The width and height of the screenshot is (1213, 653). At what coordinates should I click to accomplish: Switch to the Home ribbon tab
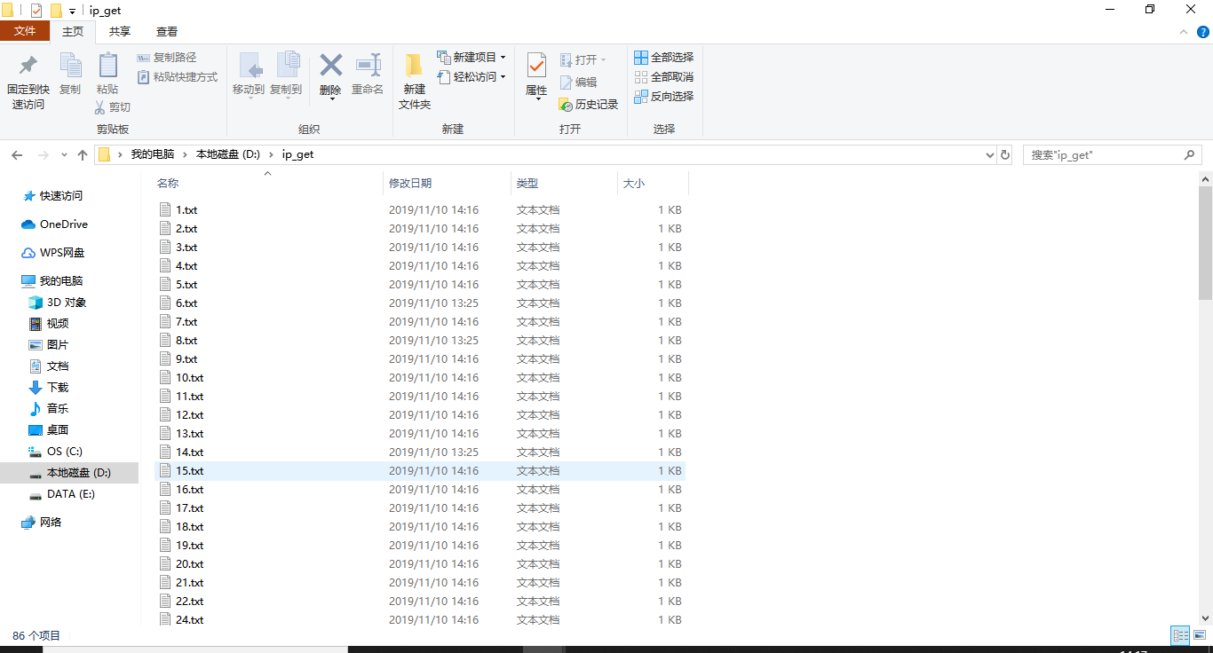click(73, 31)
